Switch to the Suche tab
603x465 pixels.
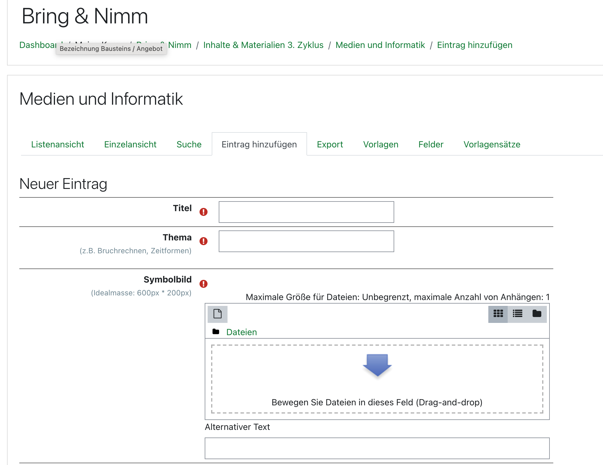(189, 144)
